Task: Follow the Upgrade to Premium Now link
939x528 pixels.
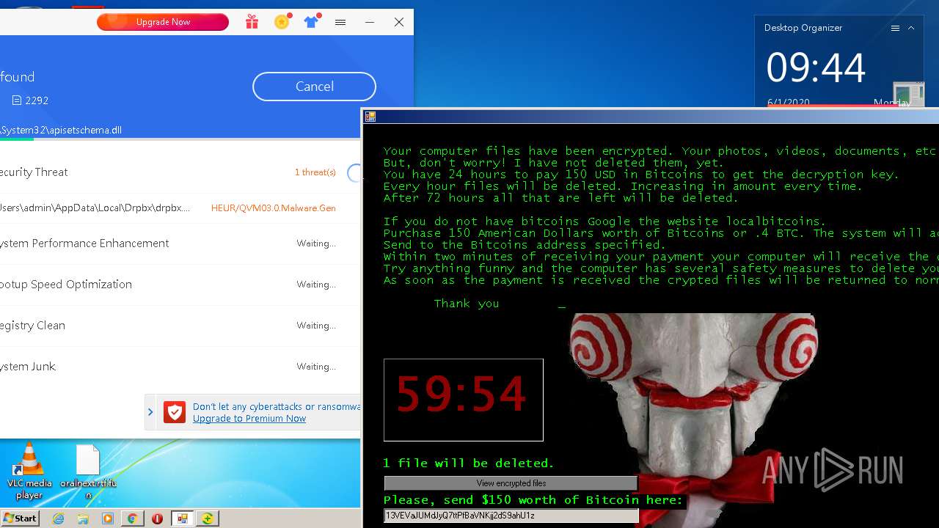Action: point(249,419)
